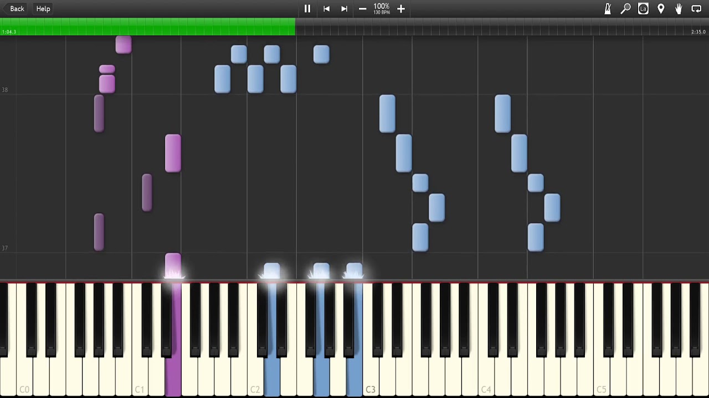Toggle the La note labels icon

[x=643, y=9]
